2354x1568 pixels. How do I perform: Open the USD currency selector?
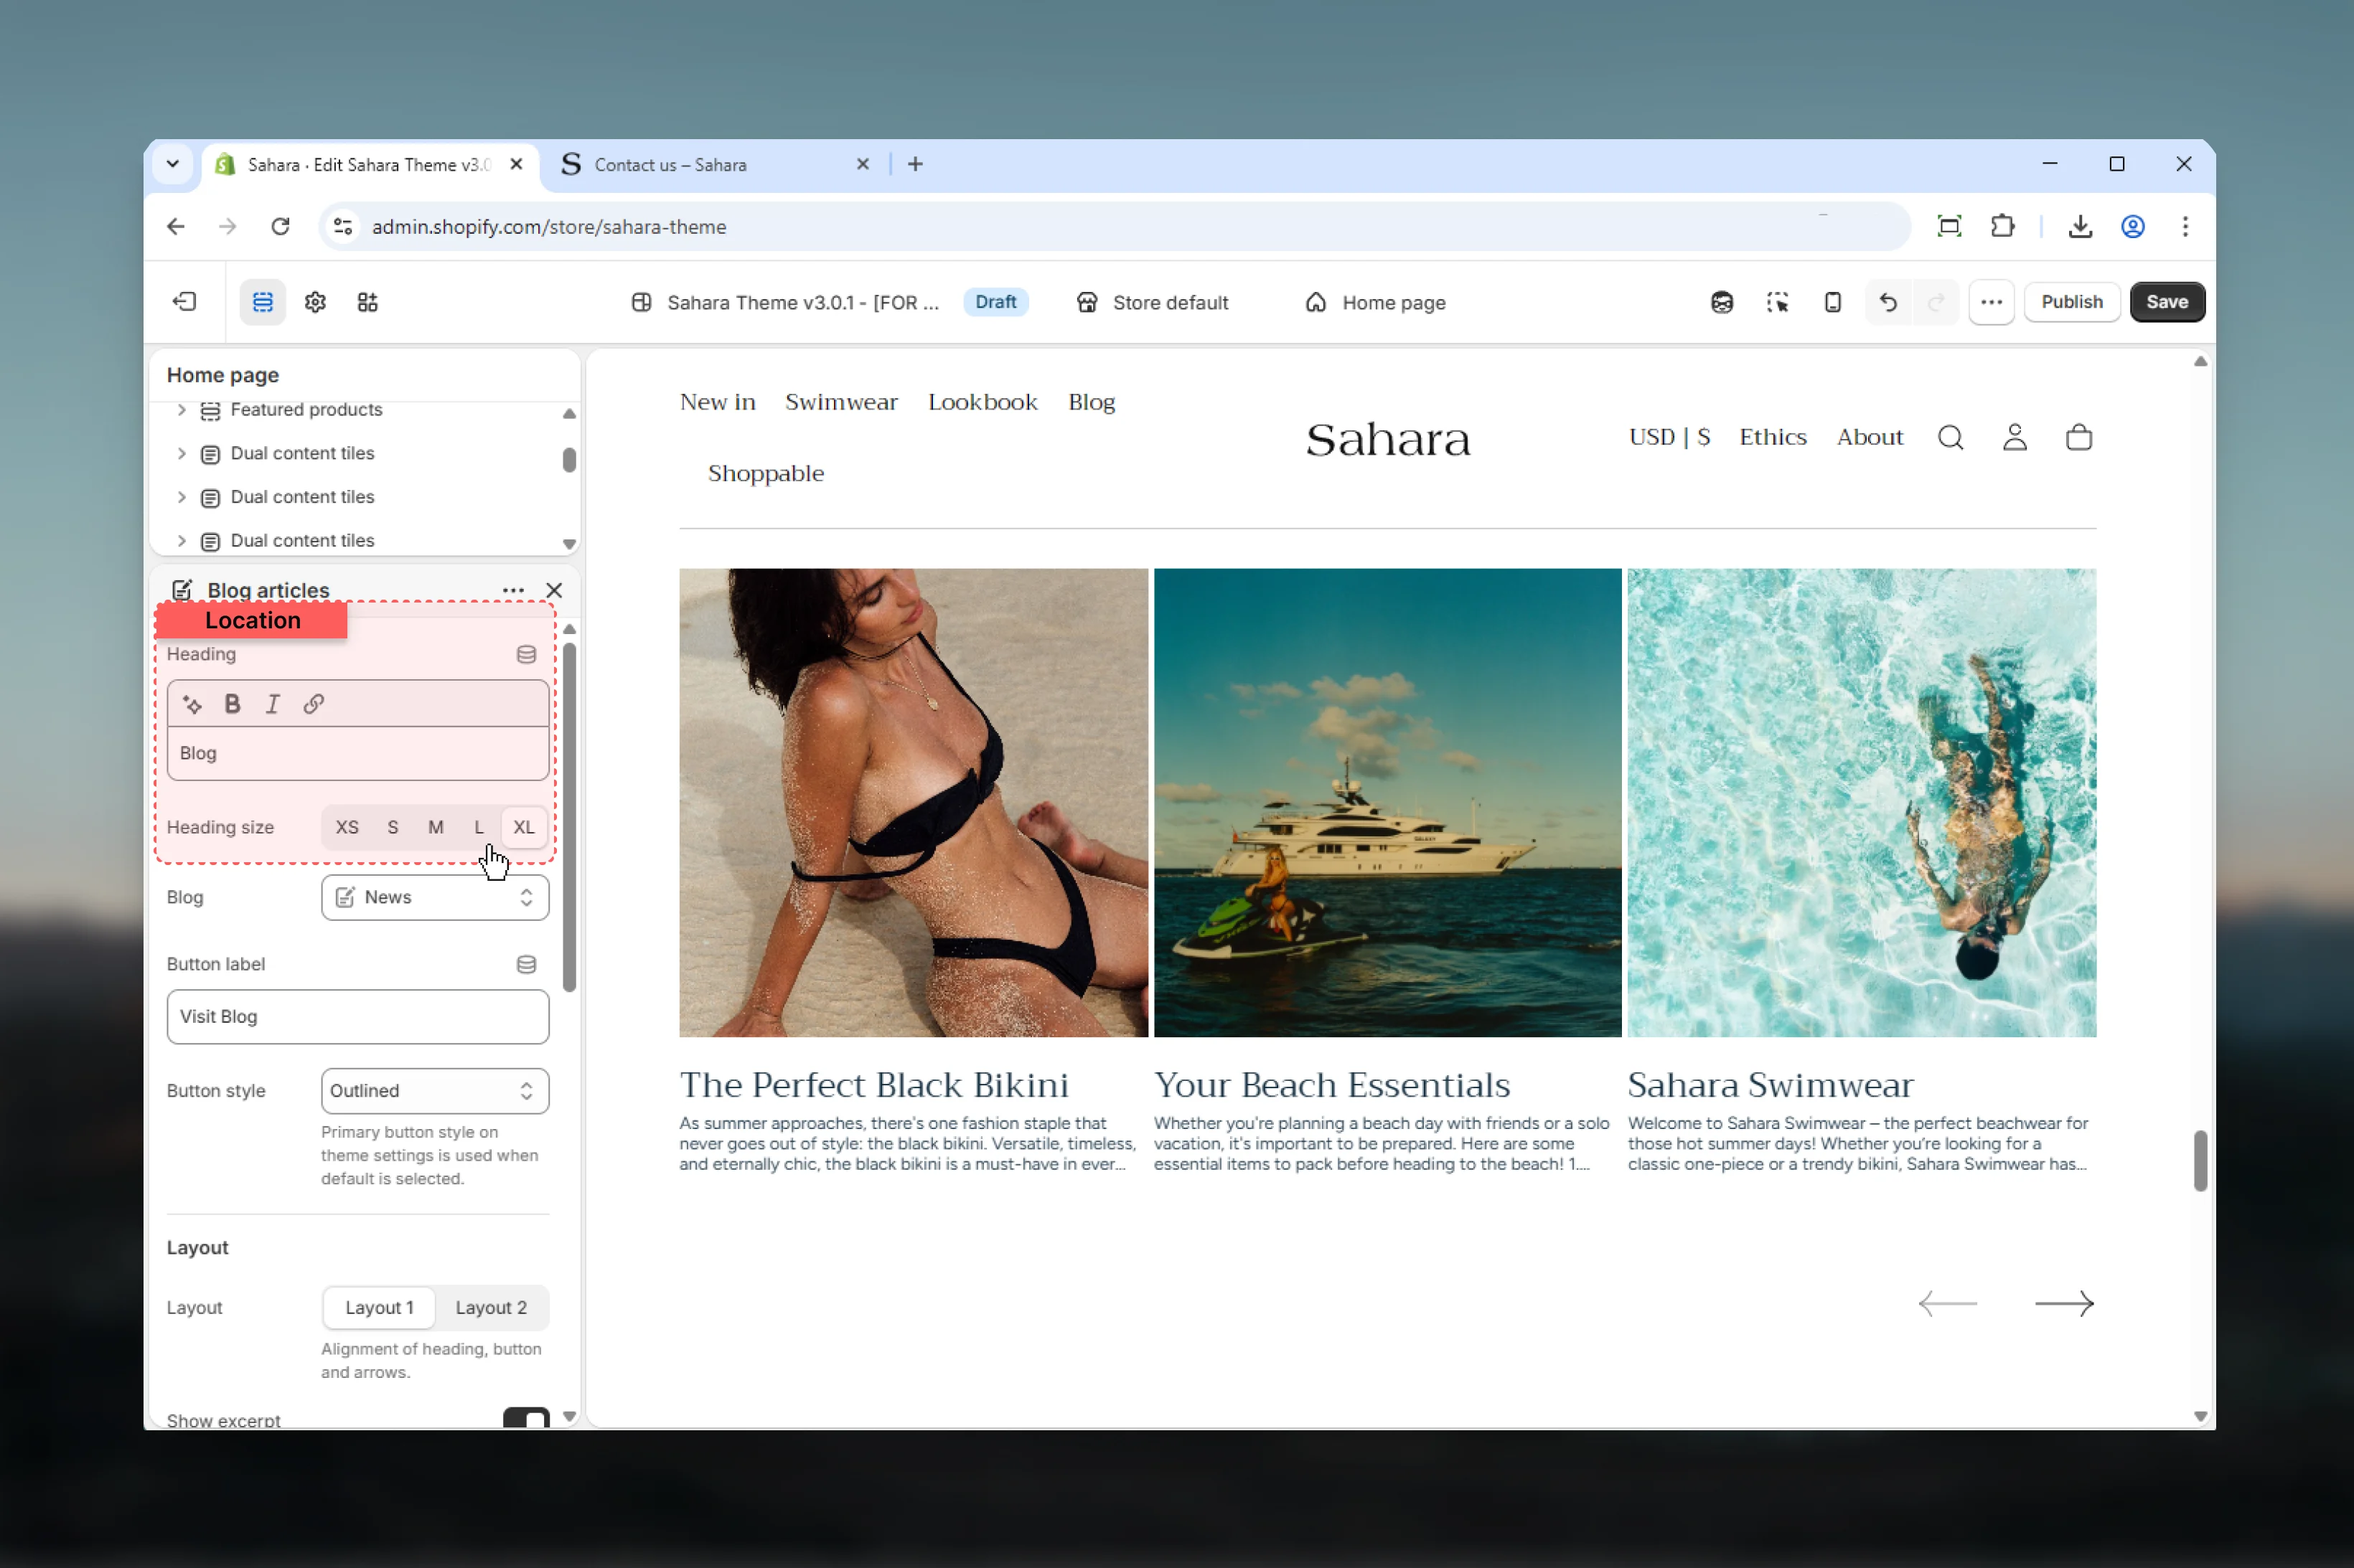point(1669,437)
